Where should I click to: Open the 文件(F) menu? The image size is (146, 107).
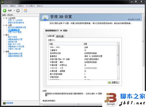click(5, 6)
